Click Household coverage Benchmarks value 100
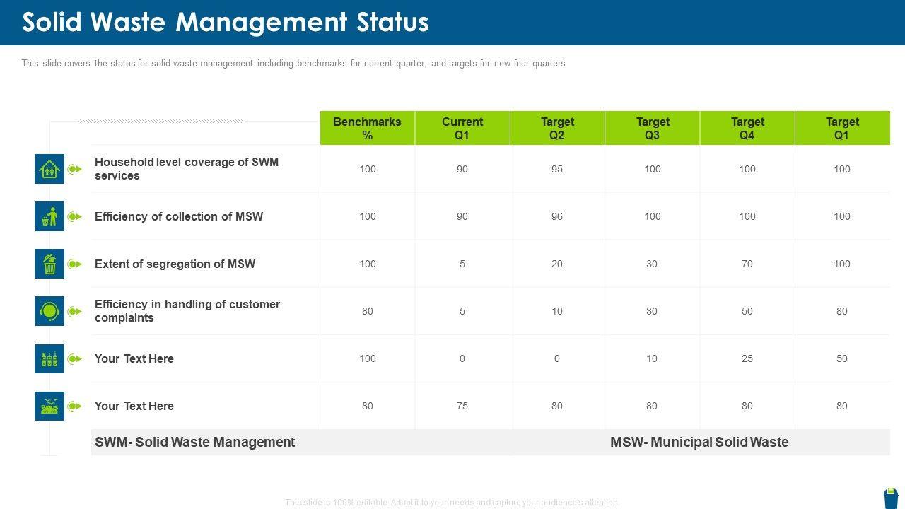 coord(368,169)
